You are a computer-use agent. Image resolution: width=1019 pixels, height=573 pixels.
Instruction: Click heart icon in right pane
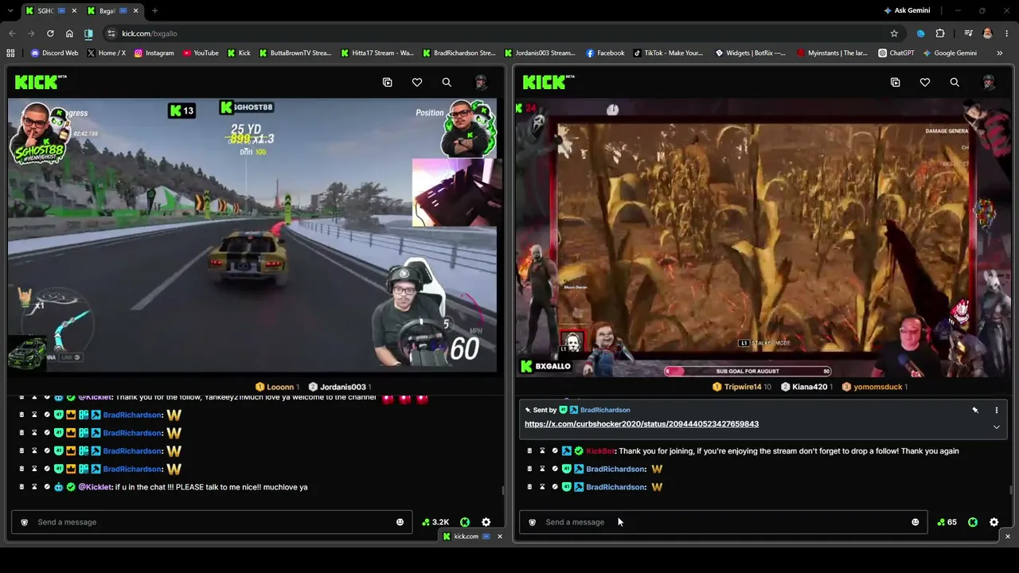pyautogui.click(x=925, y=82)
